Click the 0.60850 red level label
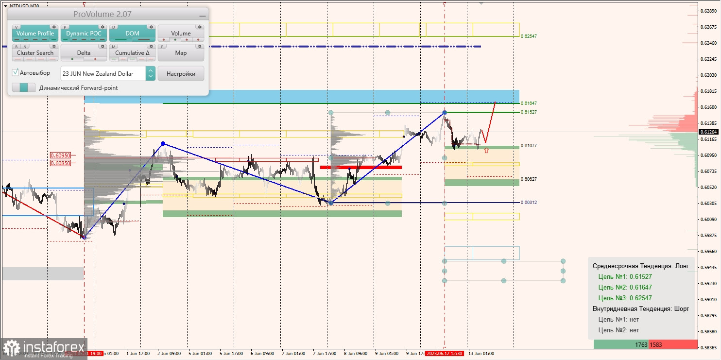This screenshot has width=721, height=360. [61, 163]
